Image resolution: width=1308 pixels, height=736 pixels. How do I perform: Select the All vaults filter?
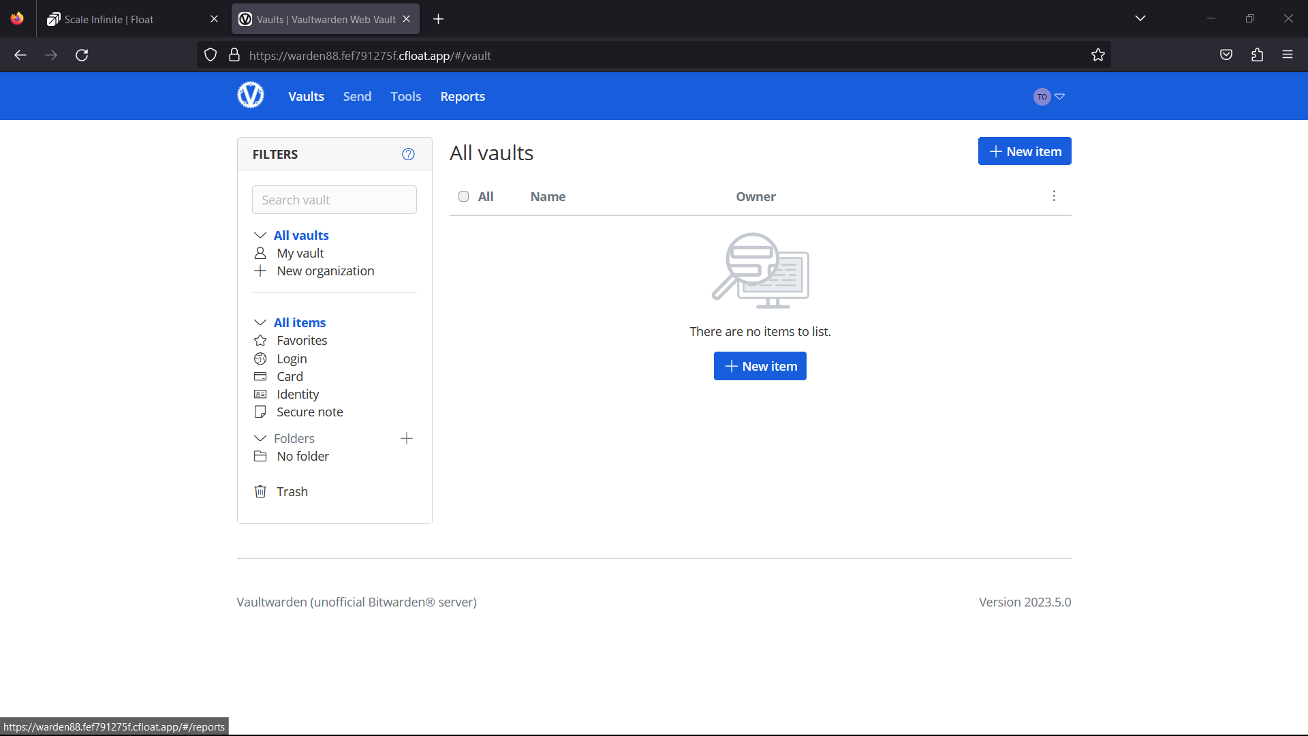tap(301, 235)
